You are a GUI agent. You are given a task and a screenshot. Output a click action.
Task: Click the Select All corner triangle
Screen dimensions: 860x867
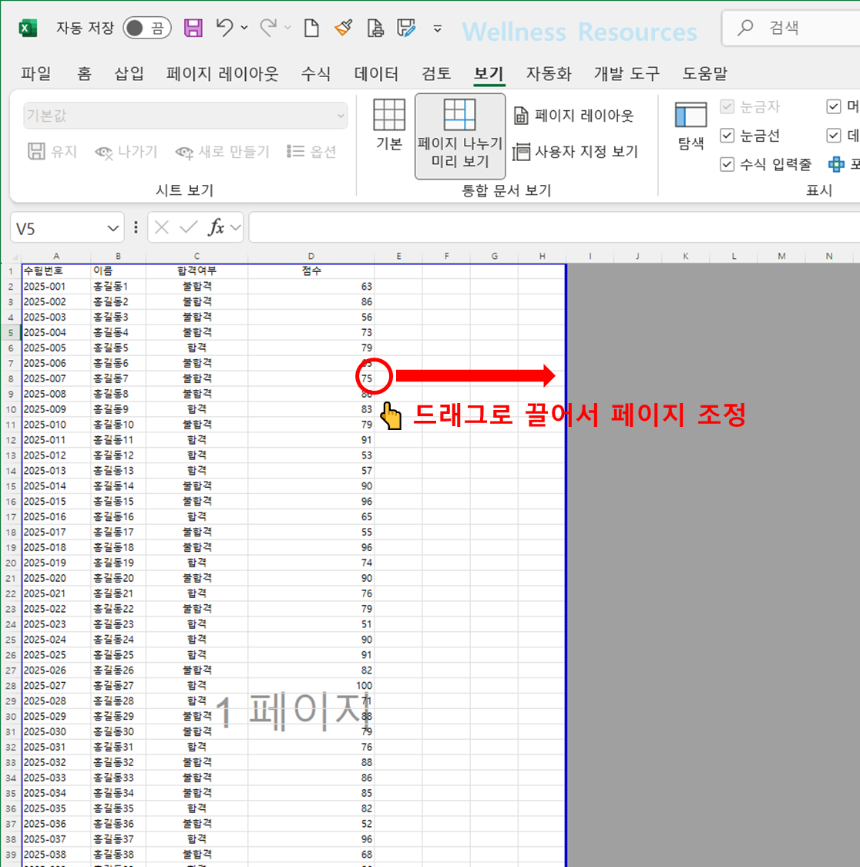tap(15, 257)
